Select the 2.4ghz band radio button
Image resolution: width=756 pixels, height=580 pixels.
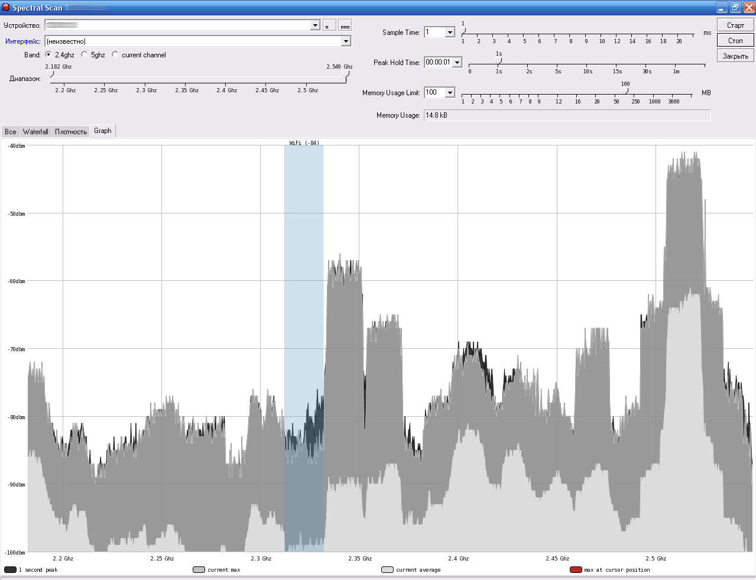tap(48, 54)
